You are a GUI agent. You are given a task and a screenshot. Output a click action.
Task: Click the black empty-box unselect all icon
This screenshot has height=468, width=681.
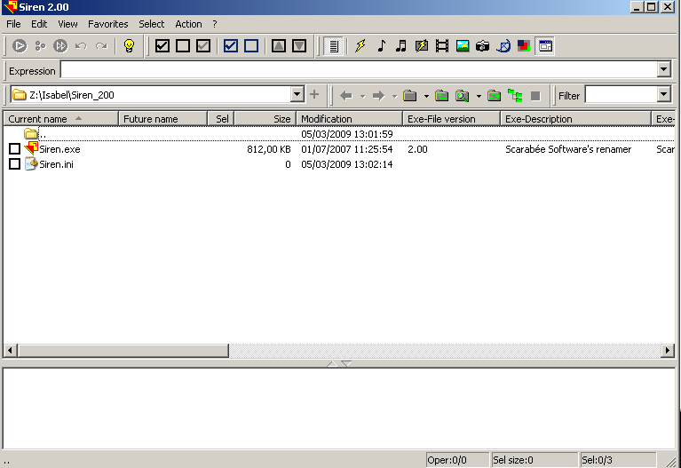click(183, 45)
